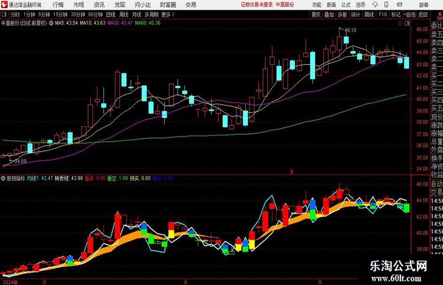Screen dimensions: 443x285
Task: Click the 2024年 date axis label
Action: click(10, 282)
